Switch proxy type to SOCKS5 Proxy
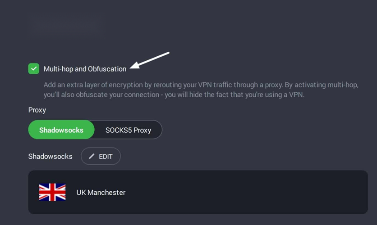The image size is (377, 225). coord(128,130)
